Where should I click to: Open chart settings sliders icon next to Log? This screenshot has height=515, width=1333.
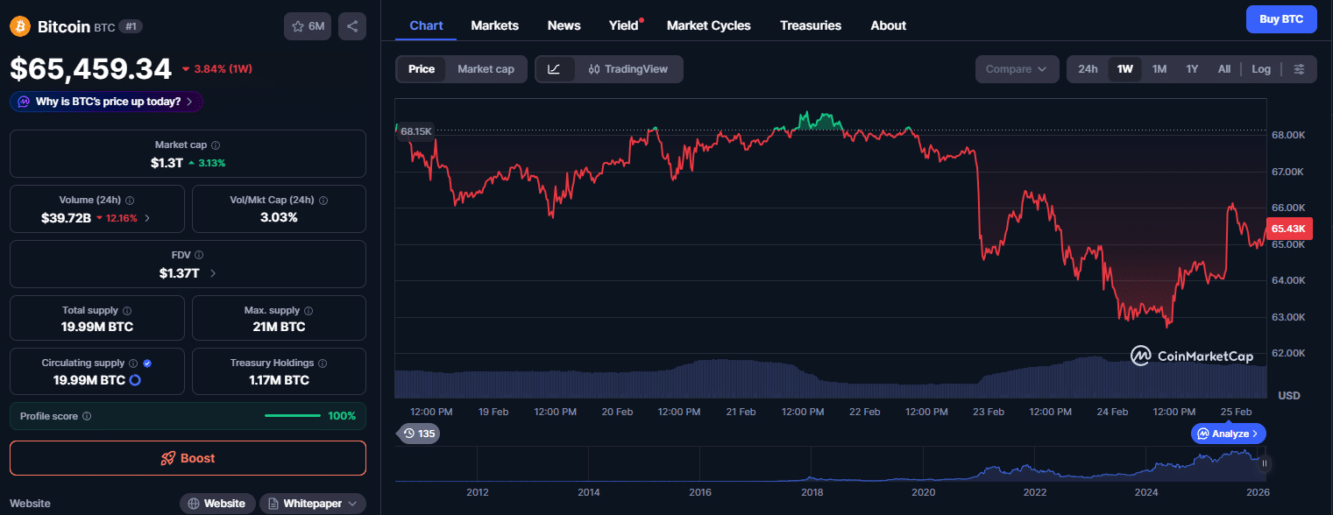click(1299, 68)
